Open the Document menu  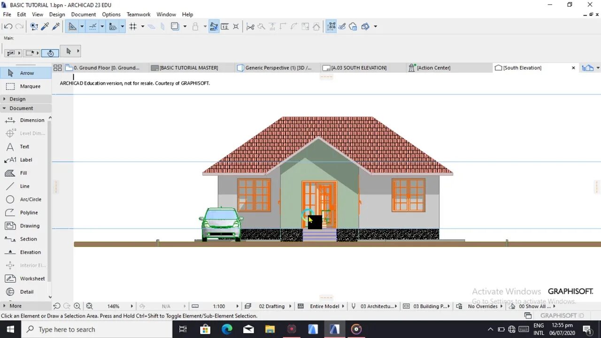(84, 15)
